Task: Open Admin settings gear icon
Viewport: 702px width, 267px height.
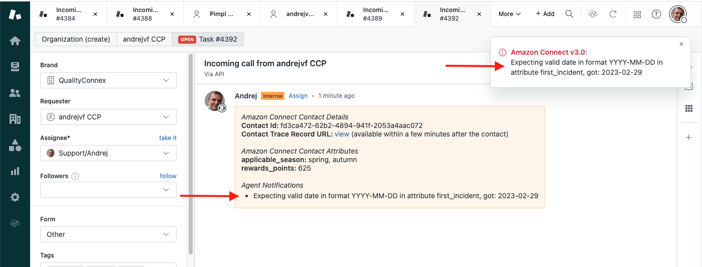Action: coord(15,197)
